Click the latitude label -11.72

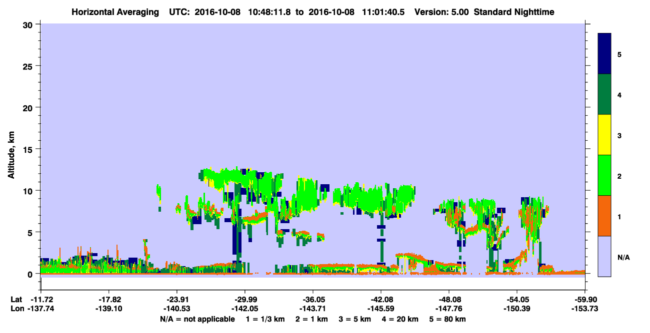click(40, 300)
